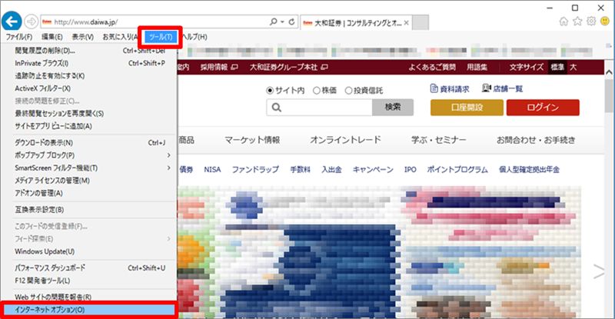
Task: Open 用語集 link
Action: coord(477,67)
